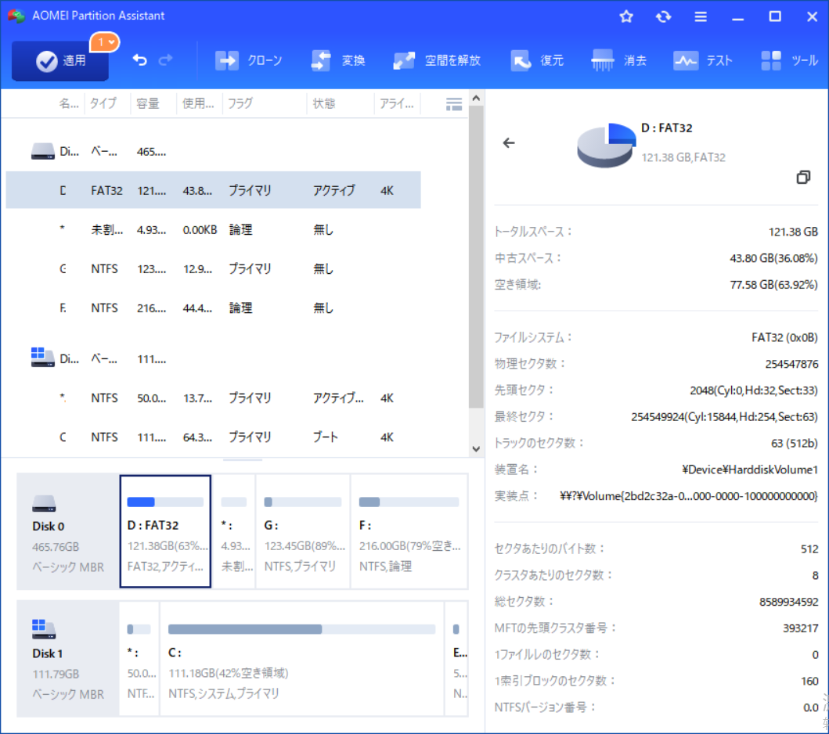The width and height of the screenshot is (829, 734).
Task: Click the Disk 0 hard drive icon in map
Action: [44, 503]
